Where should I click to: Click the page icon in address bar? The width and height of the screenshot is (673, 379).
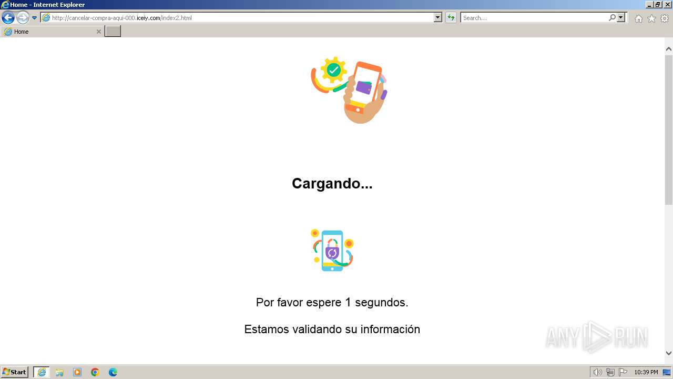[46, 18]
